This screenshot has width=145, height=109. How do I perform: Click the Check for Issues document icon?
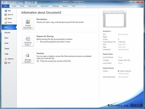pos(28,39)
